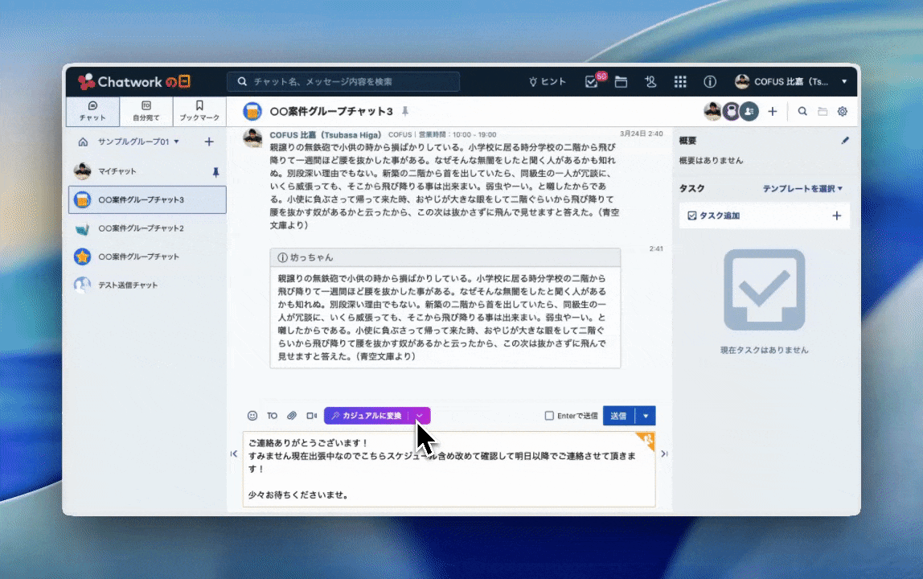
Task: Open the task management checkmark icon
Action: [592, 82]
